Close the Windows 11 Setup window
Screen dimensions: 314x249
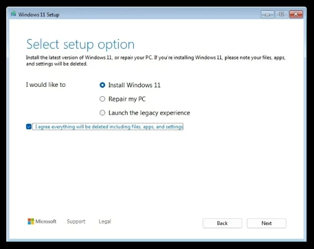tap(297, 14)
